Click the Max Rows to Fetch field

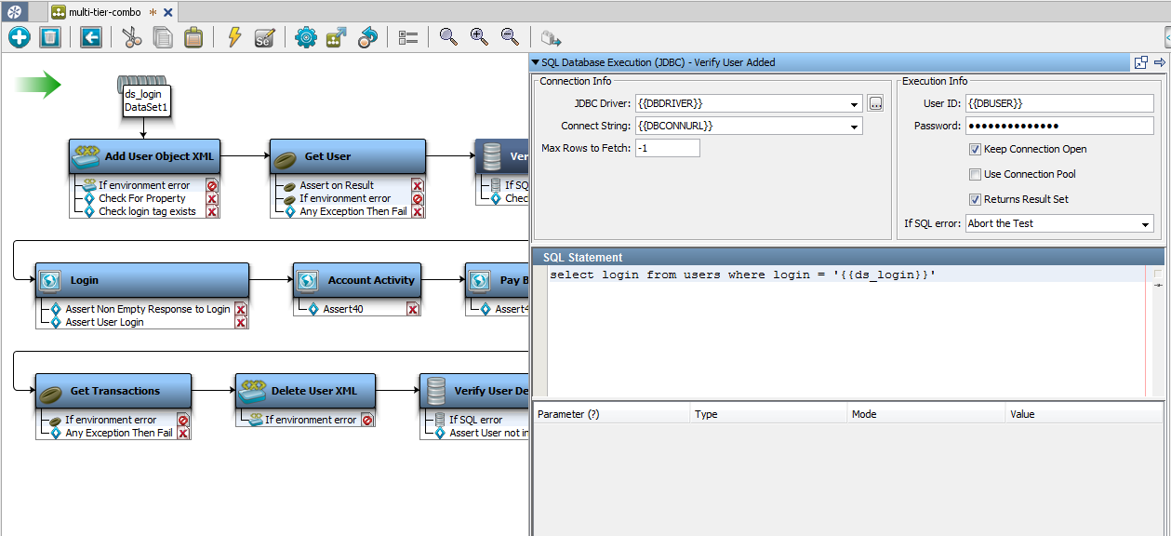point(667,147)
